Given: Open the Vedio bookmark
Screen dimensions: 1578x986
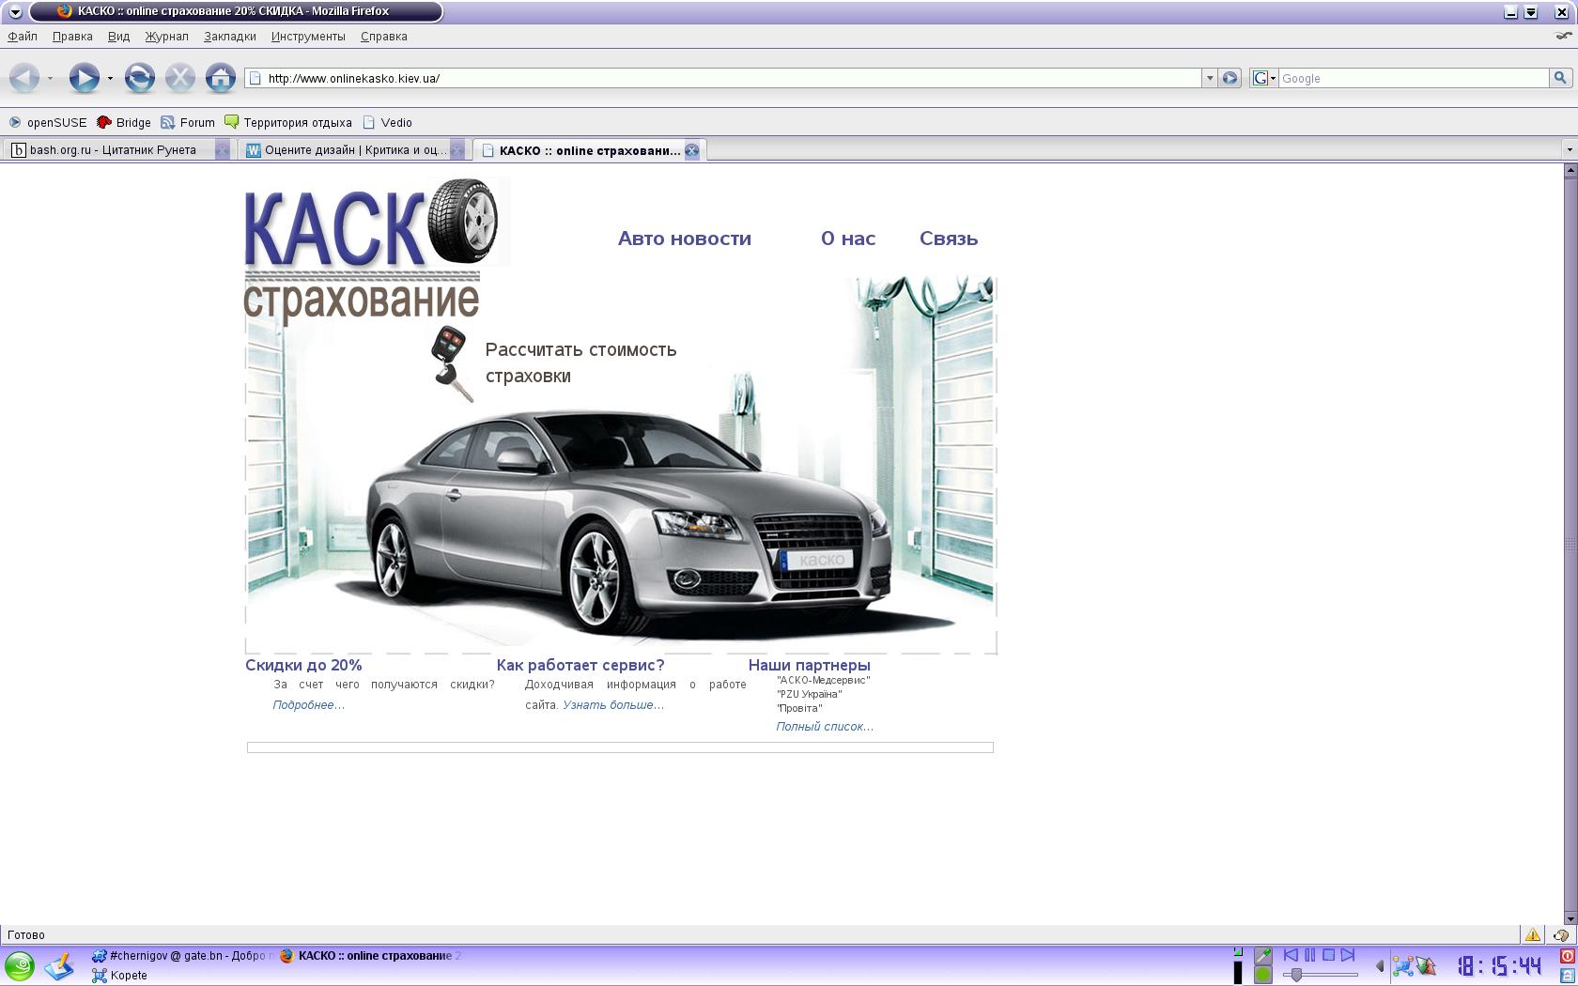Looking at the screenshot, I should (x=387, y=122).
